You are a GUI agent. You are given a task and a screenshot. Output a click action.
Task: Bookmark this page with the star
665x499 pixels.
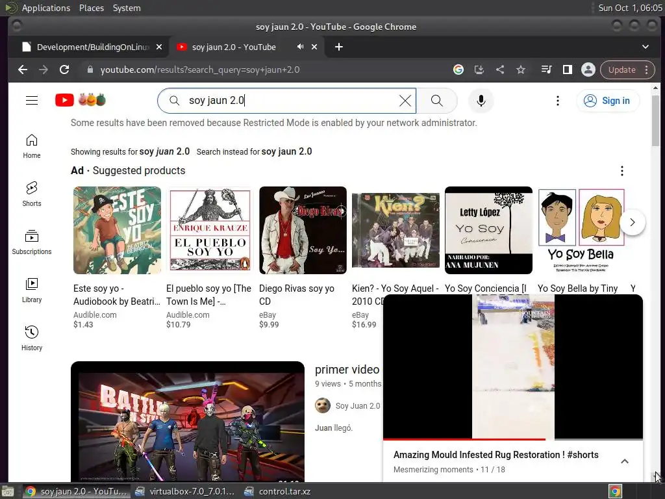click(521, 70)
